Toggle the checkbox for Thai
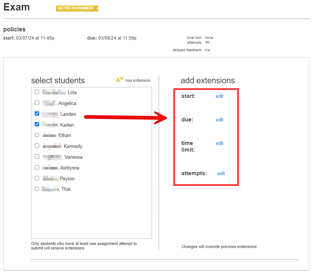 37,189
